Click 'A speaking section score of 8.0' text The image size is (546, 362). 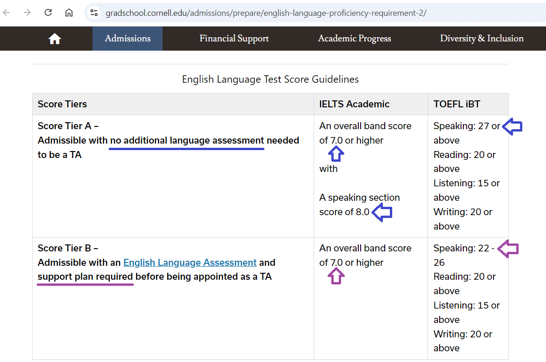pos(359,204)
